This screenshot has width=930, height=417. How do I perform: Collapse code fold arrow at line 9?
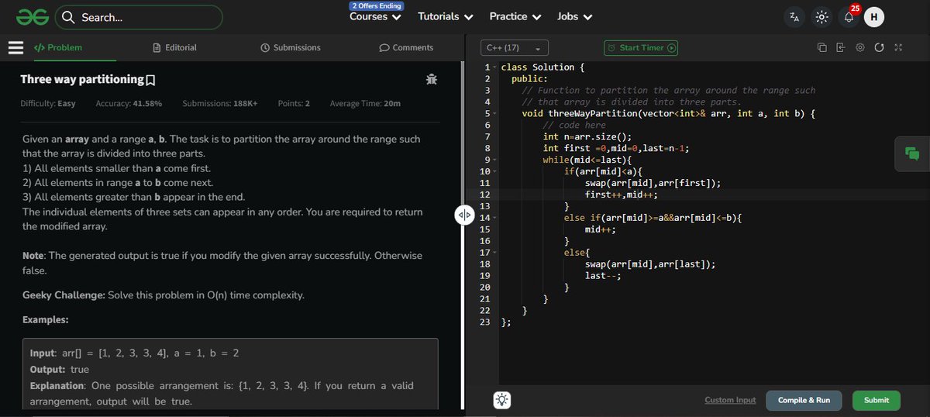pyautogui.click(x=494, y=160)
